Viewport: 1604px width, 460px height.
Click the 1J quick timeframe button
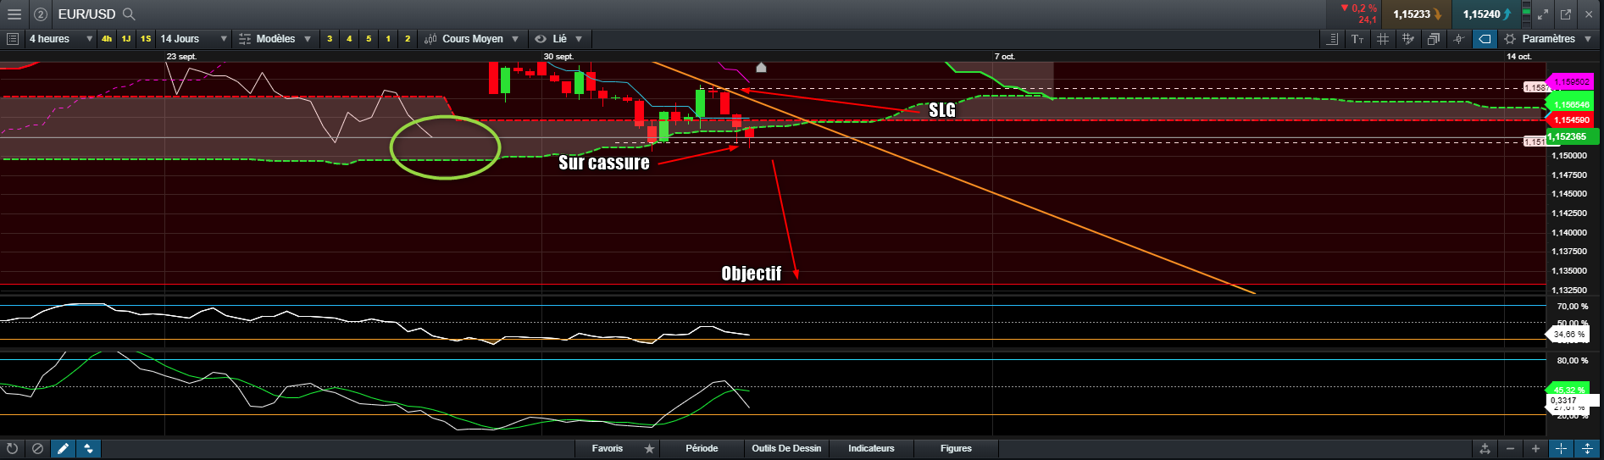click(126, 39)
